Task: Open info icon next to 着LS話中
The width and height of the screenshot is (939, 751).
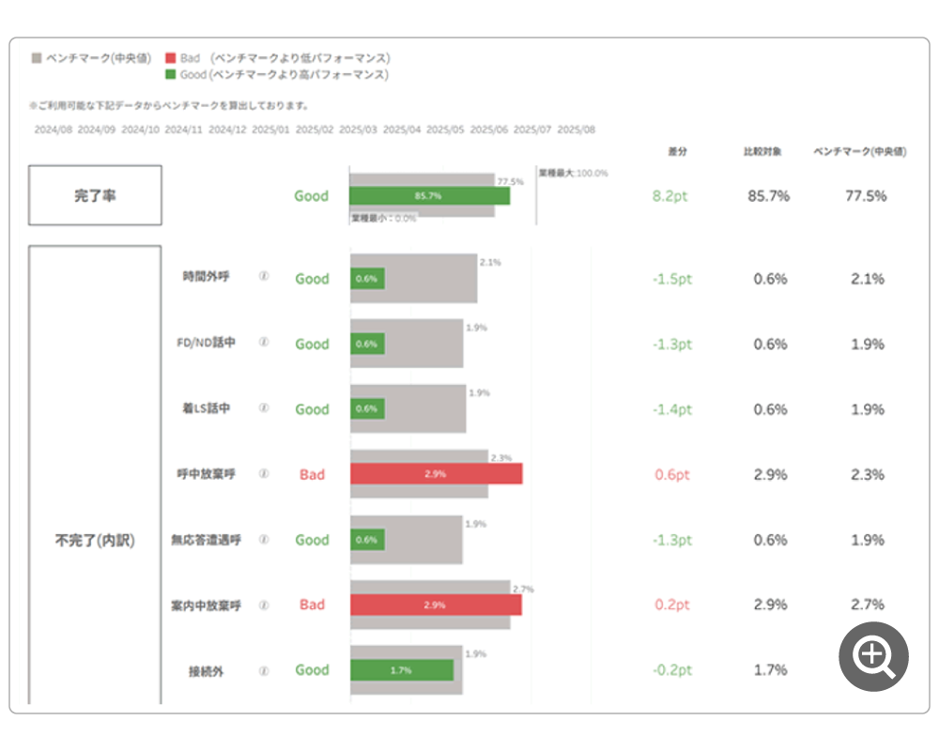Action: pos(264,408)
